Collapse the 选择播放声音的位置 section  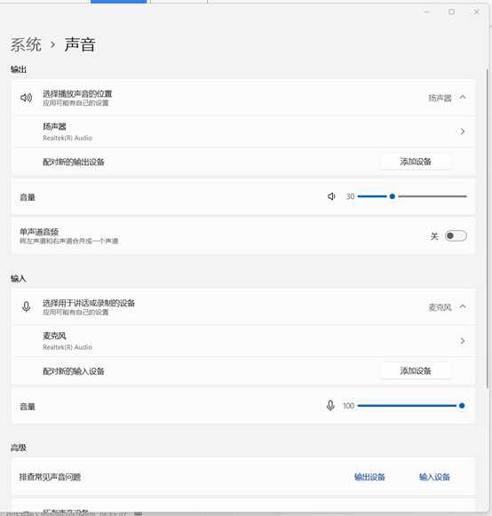tap(463, 97)
